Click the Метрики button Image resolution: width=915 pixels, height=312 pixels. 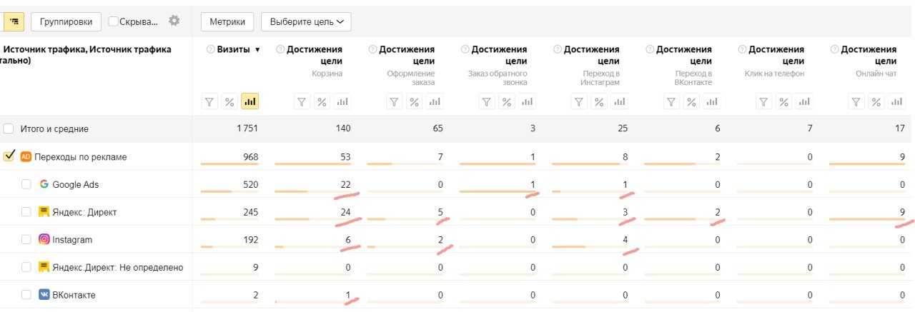point(227,21)
